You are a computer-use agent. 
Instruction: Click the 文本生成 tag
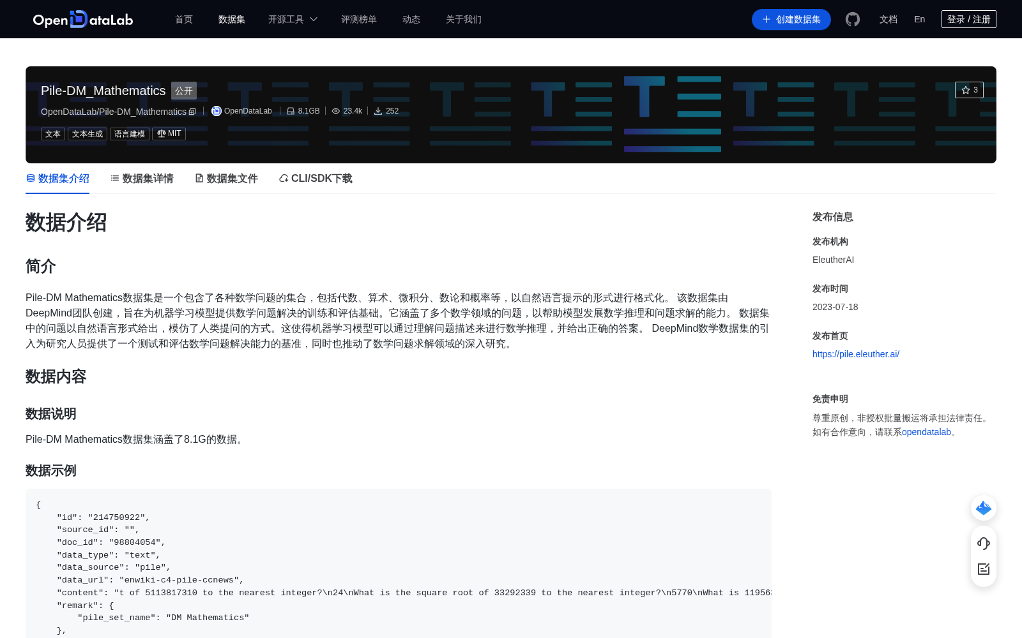click(x=88, y=134)
